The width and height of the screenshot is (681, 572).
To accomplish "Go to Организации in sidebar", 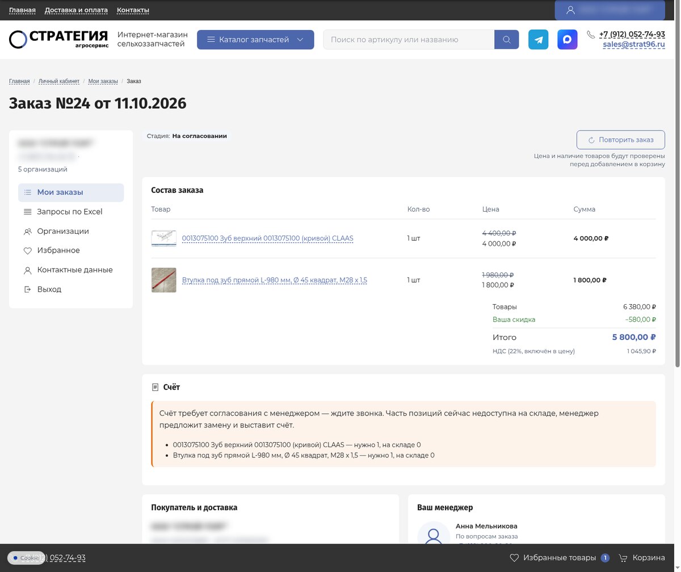I will click(71, 232).
